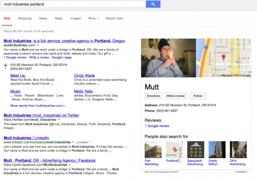Switch to the Shopping tab
Viewport: 257px width, 180px height.
pyautogui.click(x=25, y=18)
